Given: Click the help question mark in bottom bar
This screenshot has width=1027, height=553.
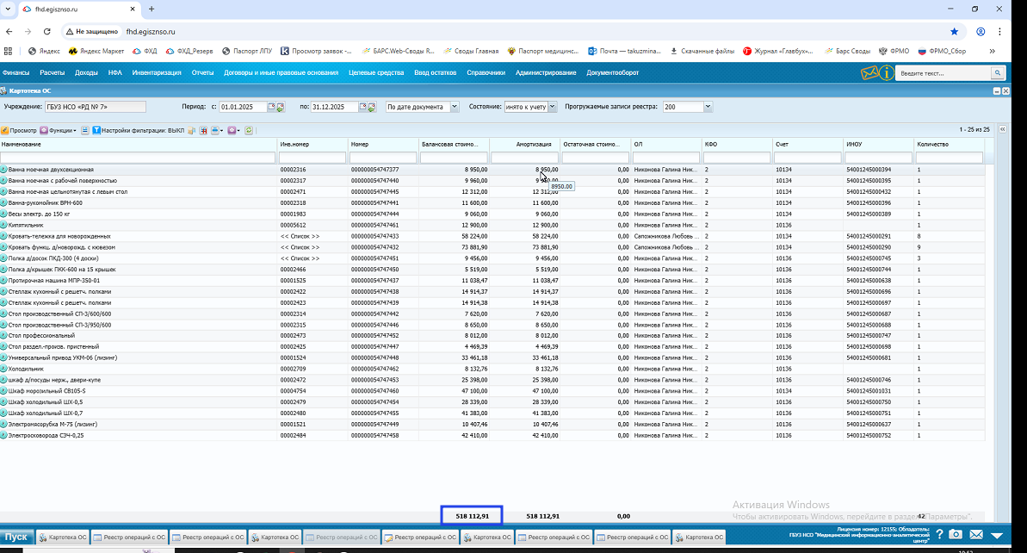Looking at the screenshot, I should (938, 536).
